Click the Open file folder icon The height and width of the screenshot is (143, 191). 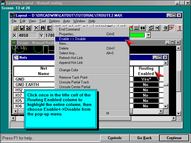(x=16, y=28)
